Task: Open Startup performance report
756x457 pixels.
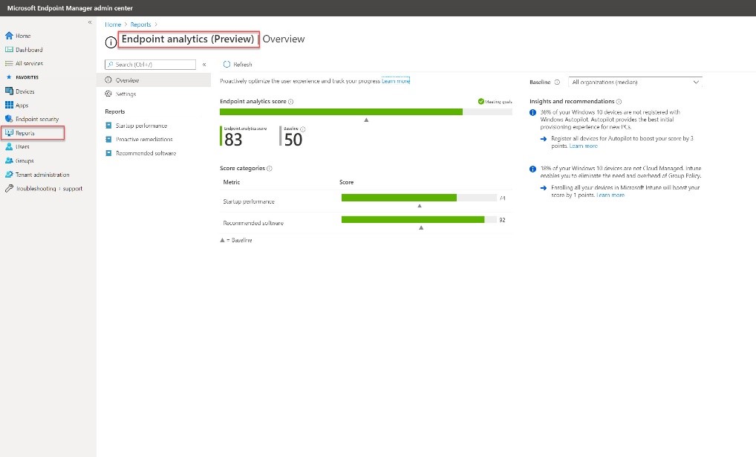Action: pos(141,126)
